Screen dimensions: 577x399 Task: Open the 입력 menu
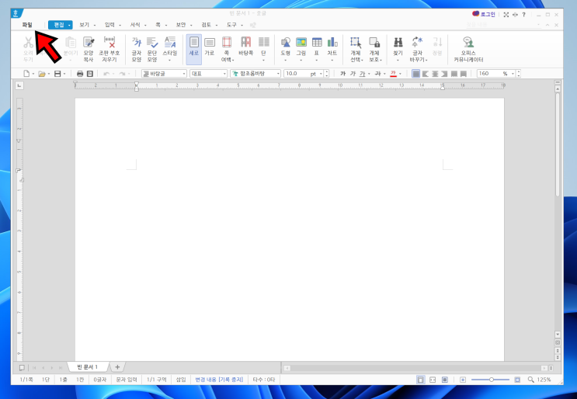(x=109, y=25)
